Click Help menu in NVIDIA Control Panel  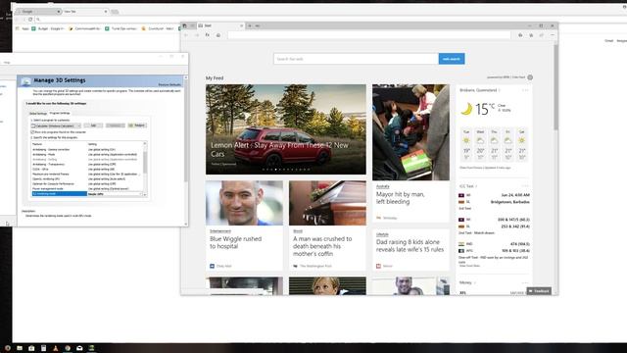tap(7, 63)
